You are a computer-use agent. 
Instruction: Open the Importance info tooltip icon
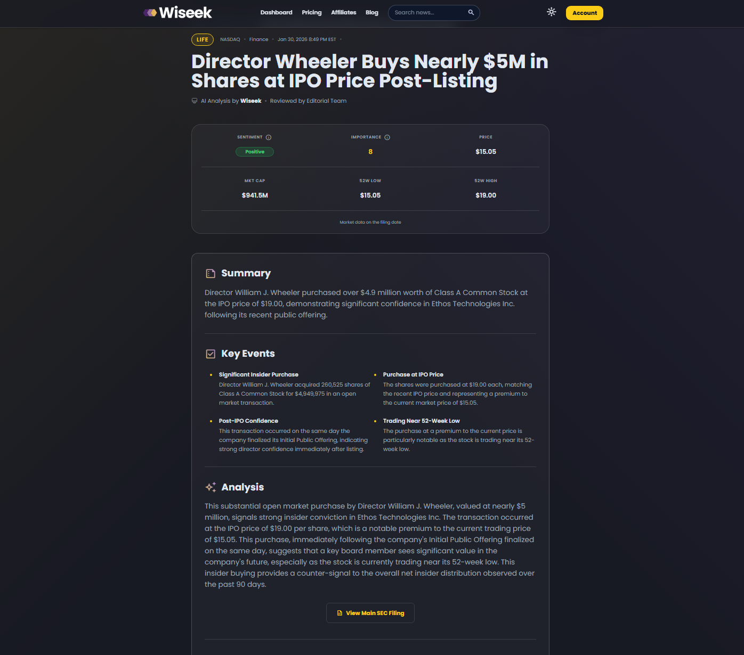387,137
